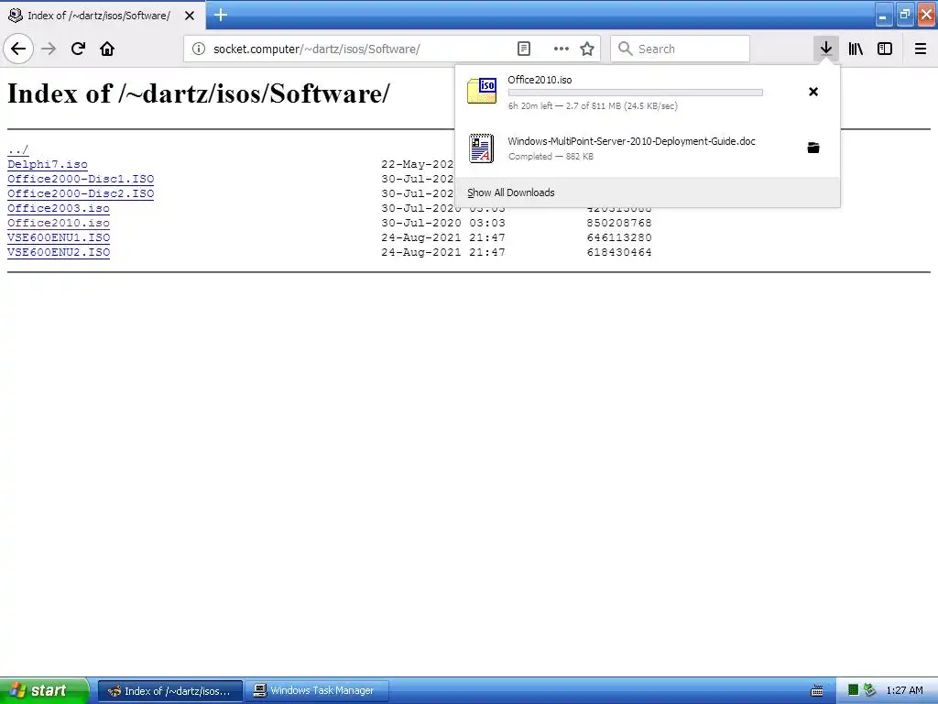Click the on-screen keyboard tray icon

[816, 691]
